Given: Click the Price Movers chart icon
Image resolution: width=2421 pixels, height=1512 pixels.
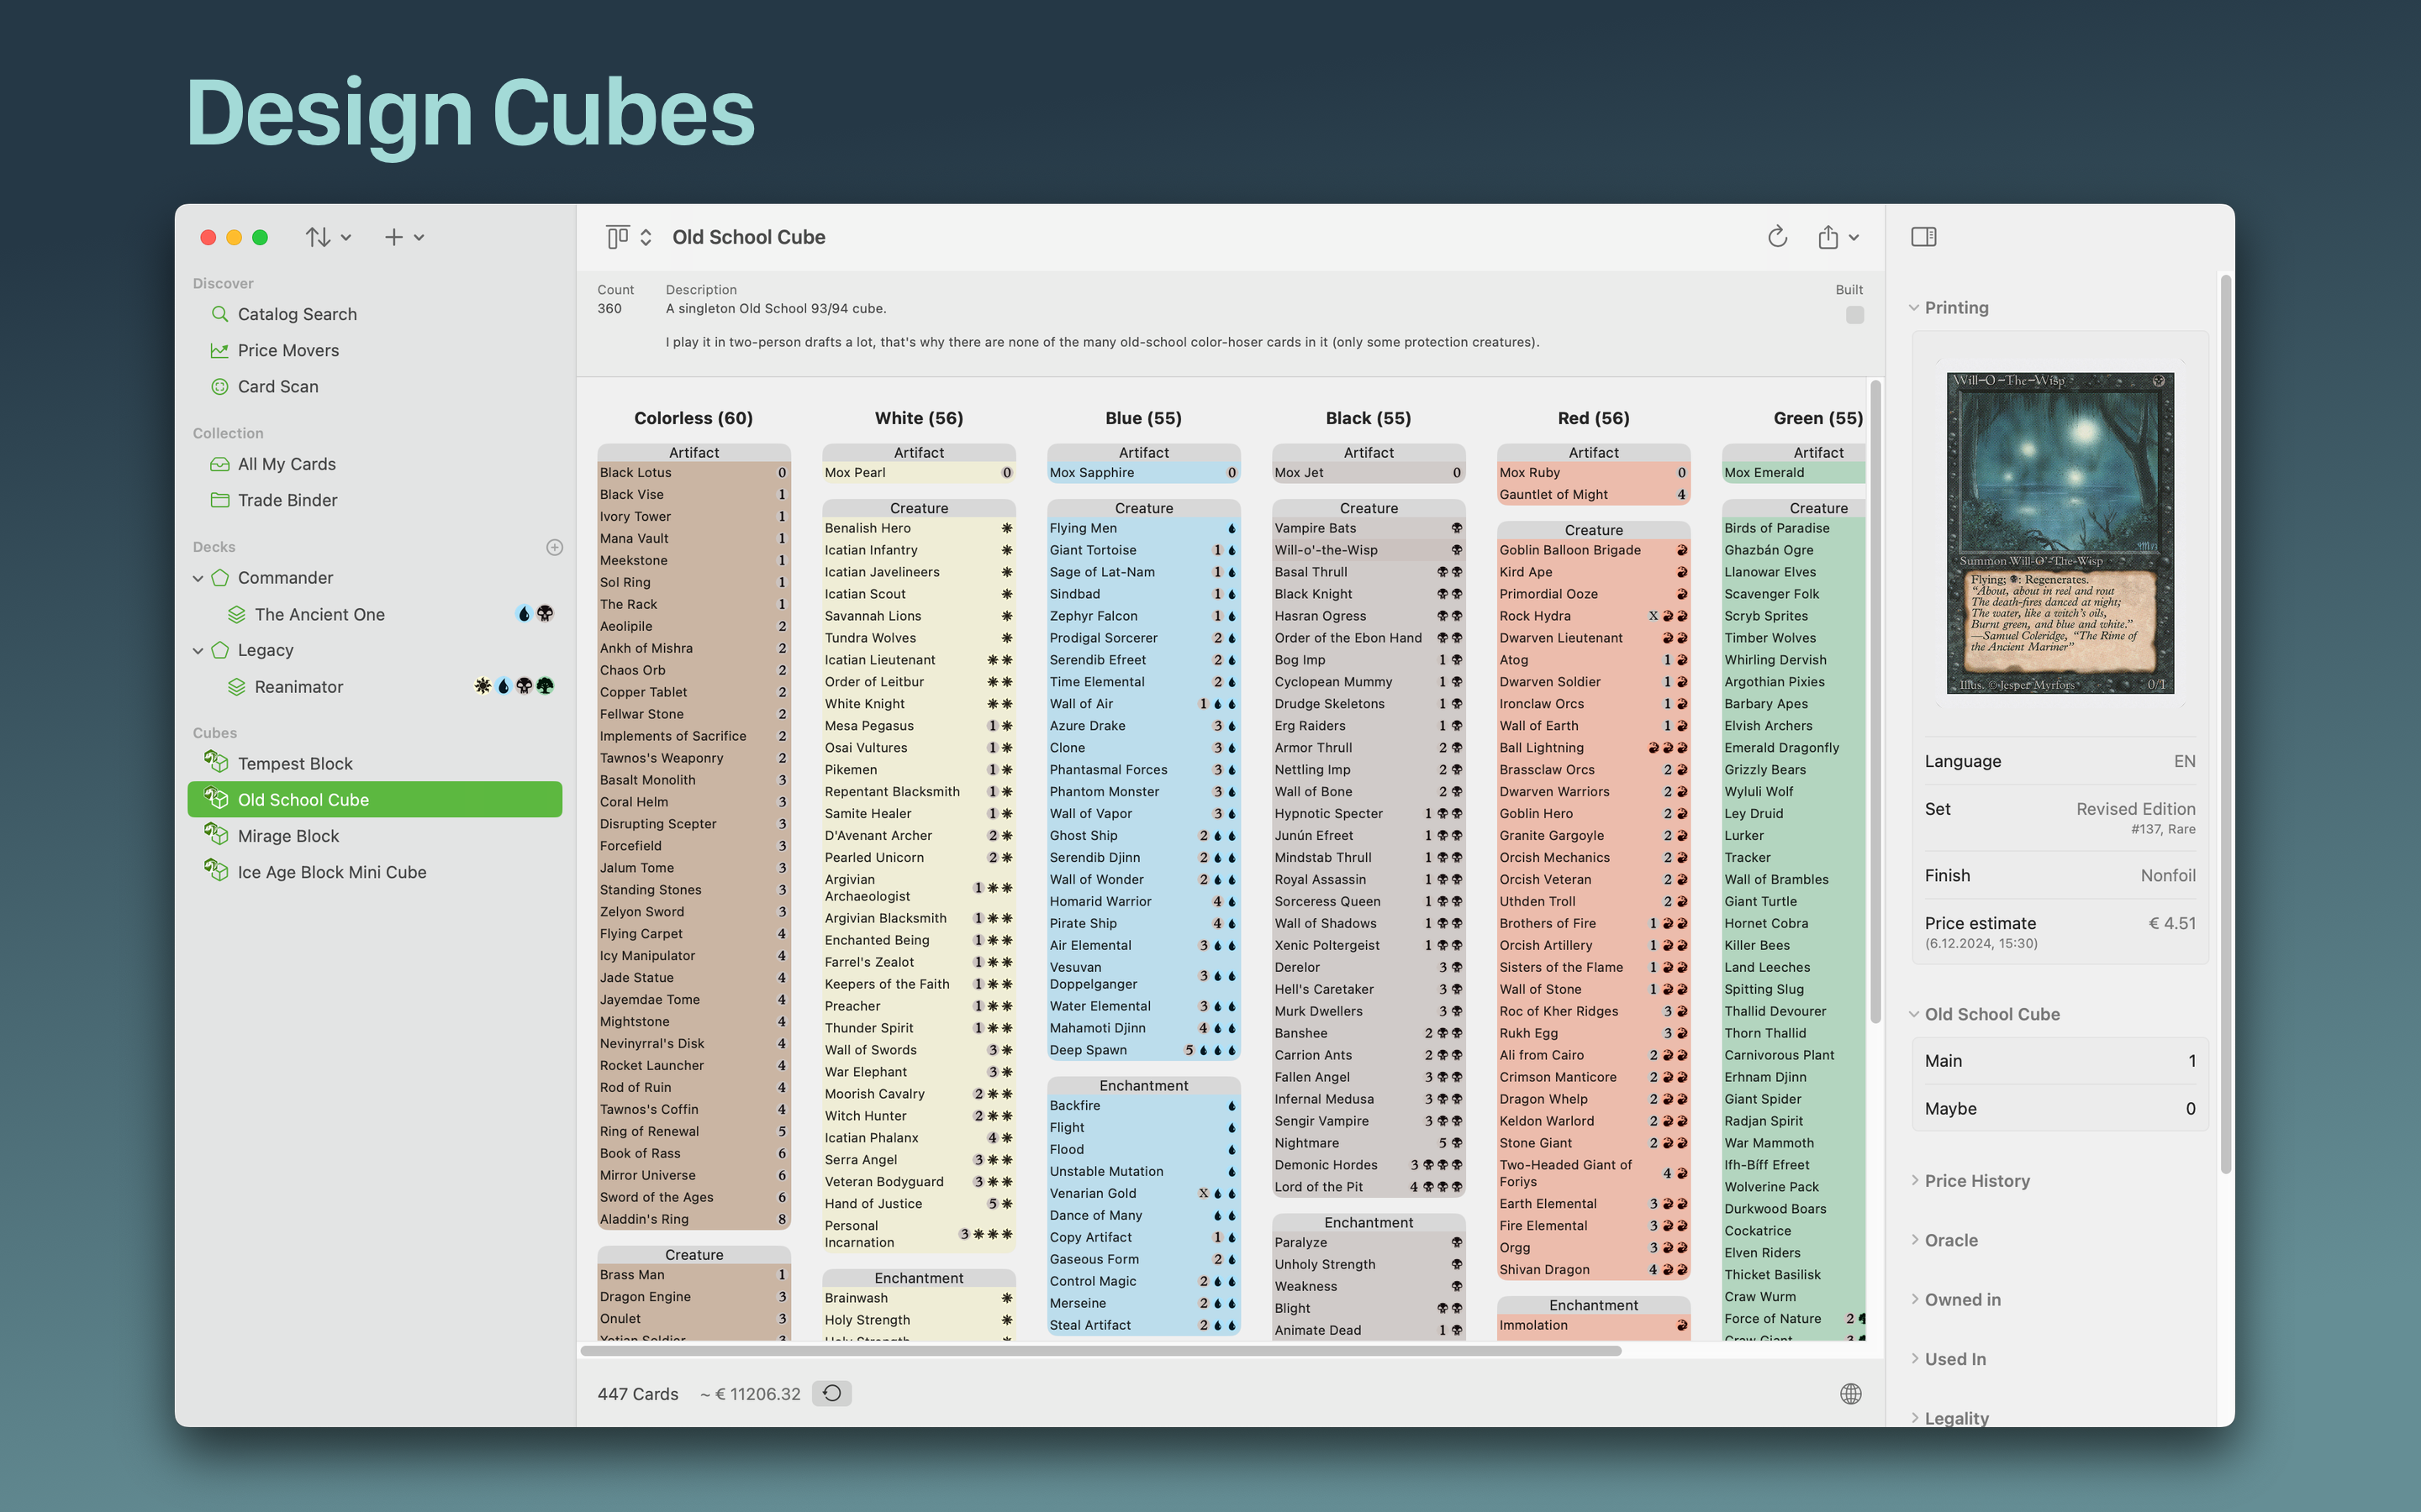Looking at the screenshot, I should [x=219, y=350].
